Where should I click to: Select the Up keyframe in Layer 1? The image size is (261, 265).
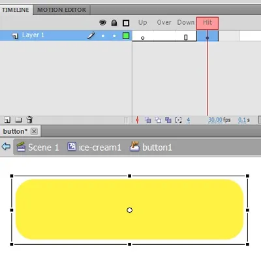point(143,36)
